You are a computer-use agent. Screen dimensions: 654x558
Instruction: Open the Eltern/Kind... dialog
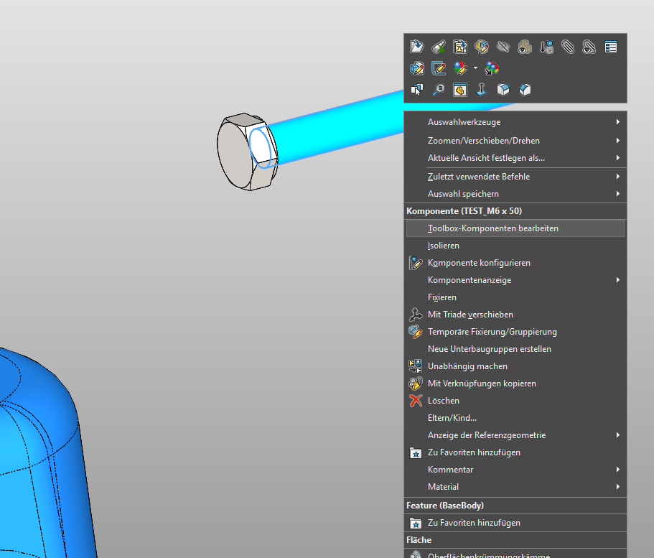click(x=452, y=418)
